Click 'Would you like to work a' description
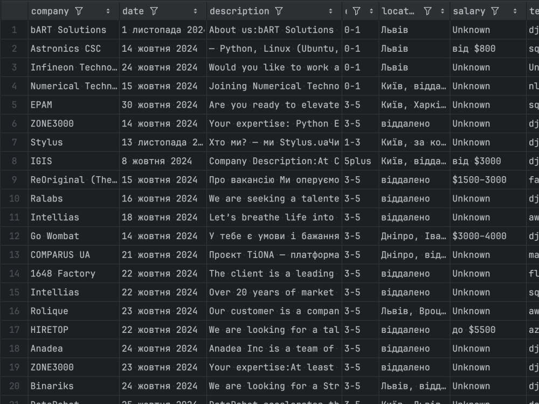 point(274,67)
